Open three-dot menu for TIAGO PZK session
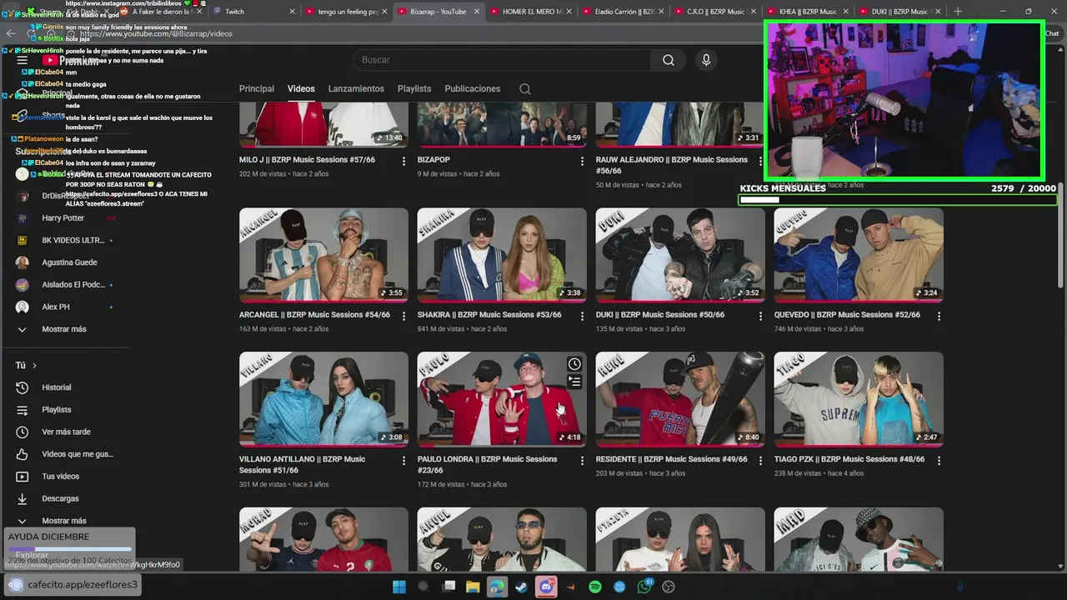This screenshot has height=600, width=1067. [939, 460]
